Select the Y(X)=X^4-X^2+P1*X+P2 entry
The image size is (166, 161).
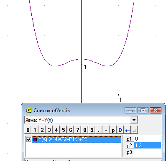click(x=77, y=139)
